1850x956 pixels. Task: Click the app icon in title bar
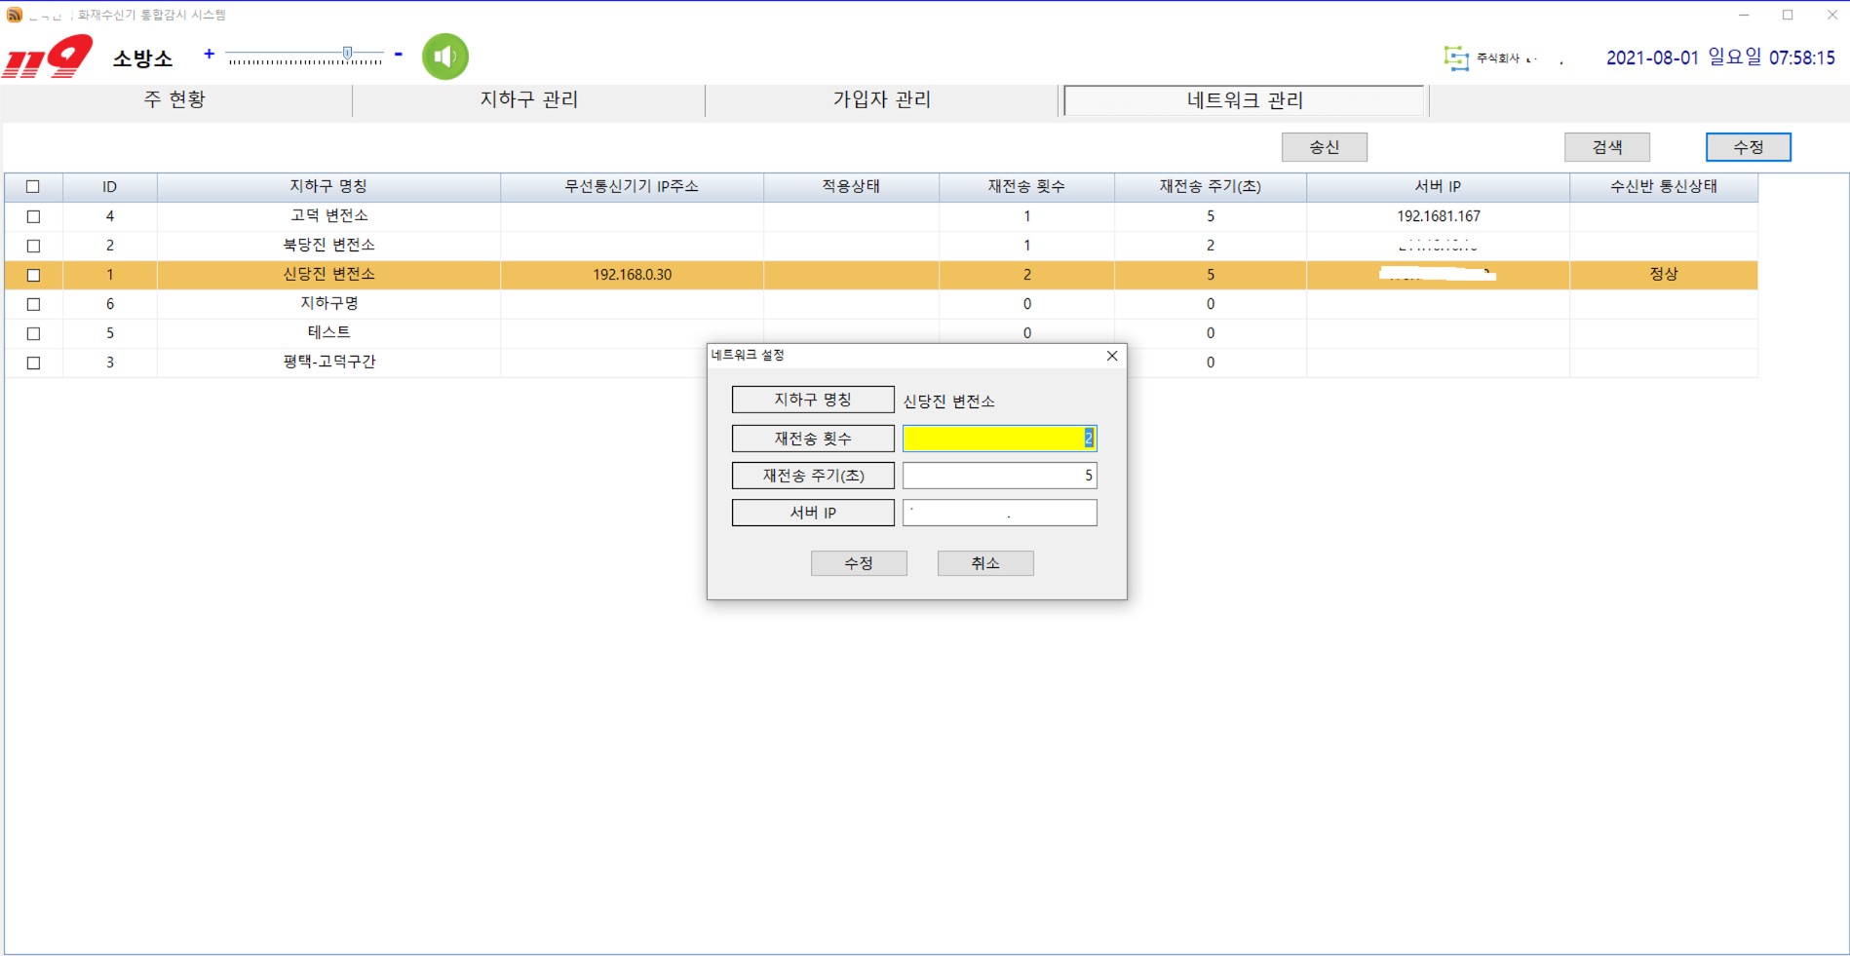pyautogui.click(x=14, y=15)
